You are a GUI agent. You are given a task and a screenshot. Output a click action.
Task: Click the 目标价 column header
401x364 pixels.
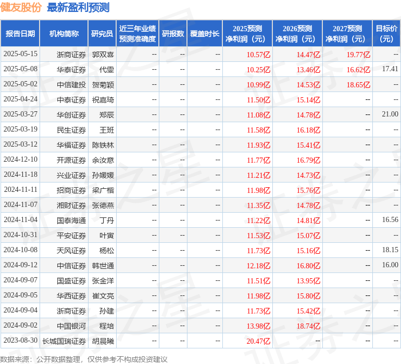pos(386,33)
